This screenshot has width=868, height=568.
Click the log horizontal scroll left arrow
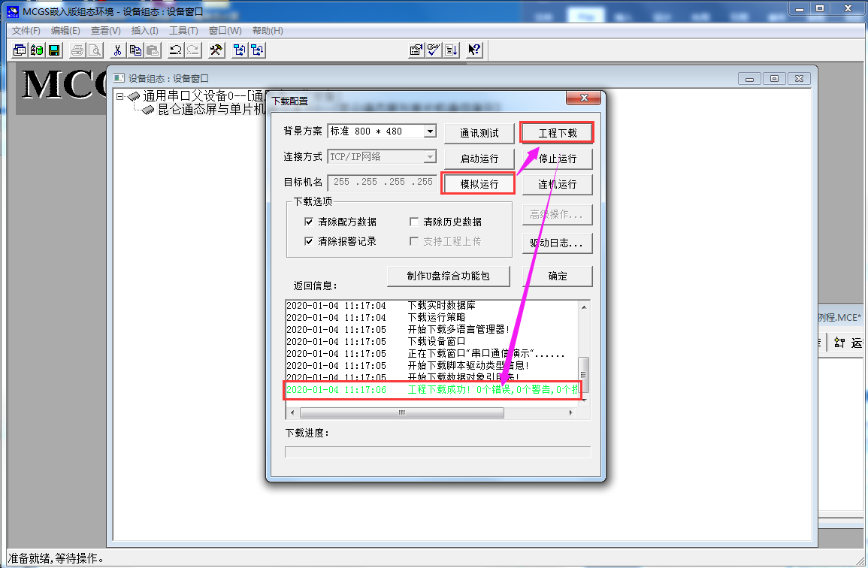[292, 412]
